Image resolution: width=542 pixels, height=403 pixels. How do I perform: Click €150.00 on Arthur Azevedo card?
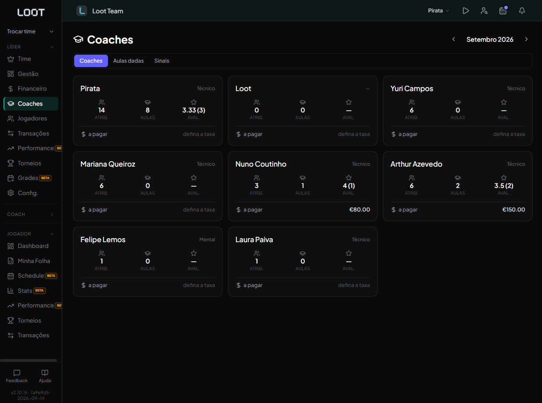coord(514,210)
